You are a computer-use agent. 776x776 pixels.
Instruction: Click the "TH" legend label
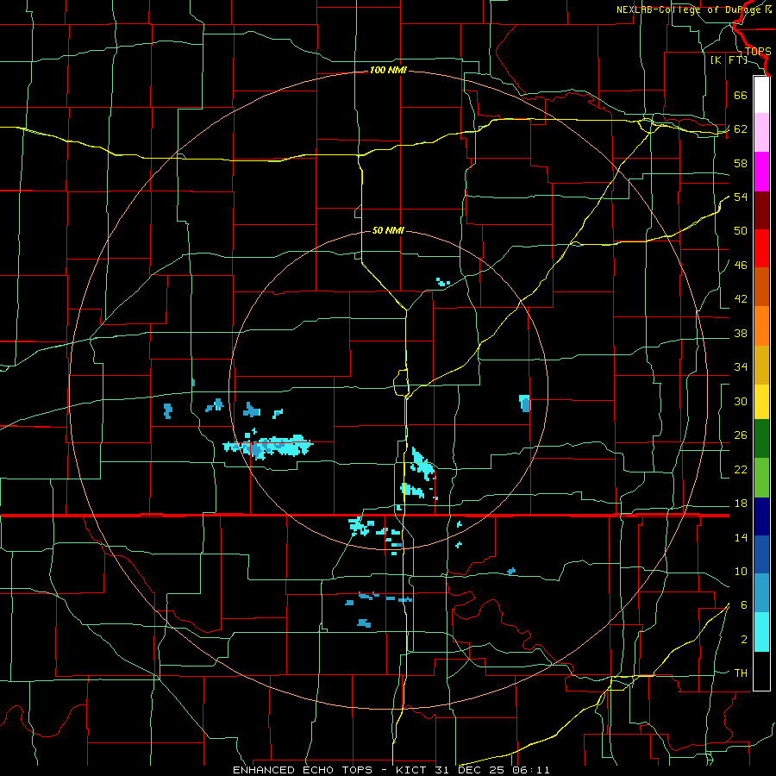[741, 673]
